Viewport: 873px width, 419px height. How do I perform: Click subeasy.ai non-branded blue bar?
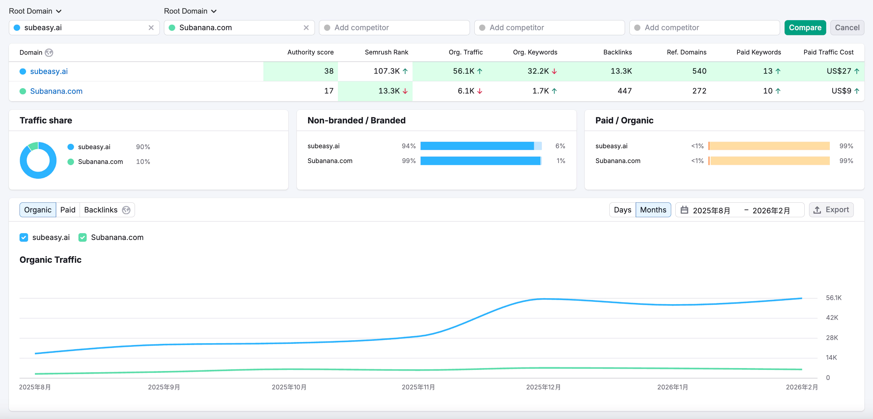[477, 146]
